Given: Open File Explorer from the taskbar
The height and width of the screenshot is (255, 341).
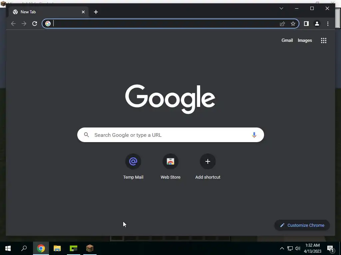Looking at the screenshot, I should tap(57, 248).
